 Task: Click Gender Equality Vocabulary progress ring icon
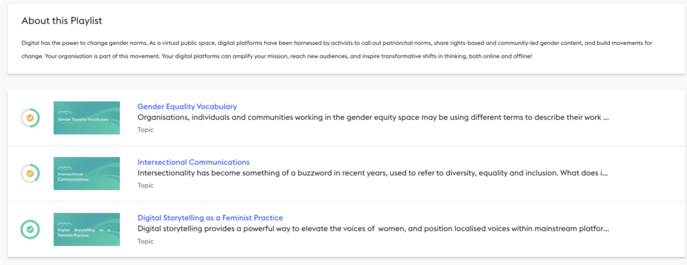point(30,118)
